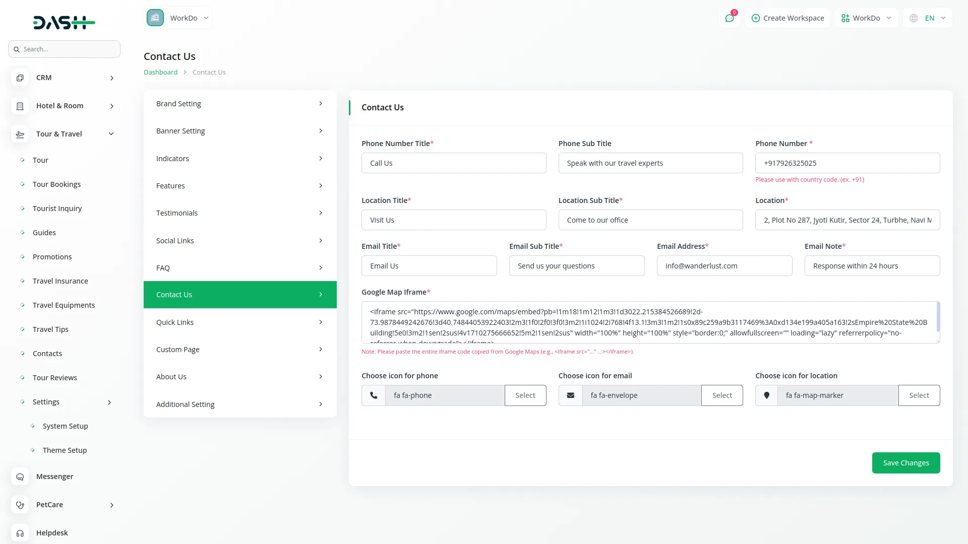Click the CRM sidebar icon
Screen dimensions: 968x544
[x=20, y=78]
